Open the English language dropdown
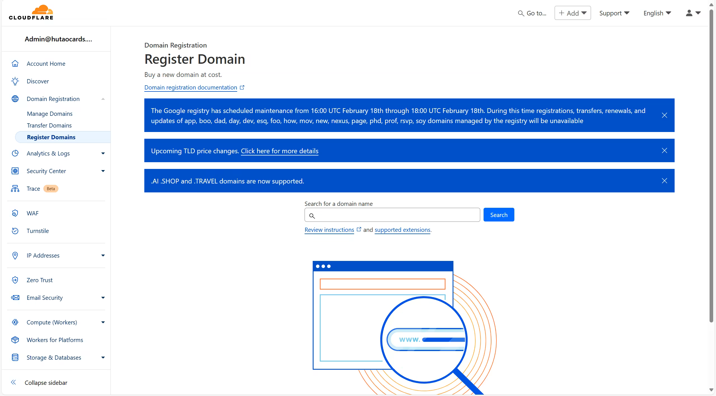716x396 pixels. point(657,13)
